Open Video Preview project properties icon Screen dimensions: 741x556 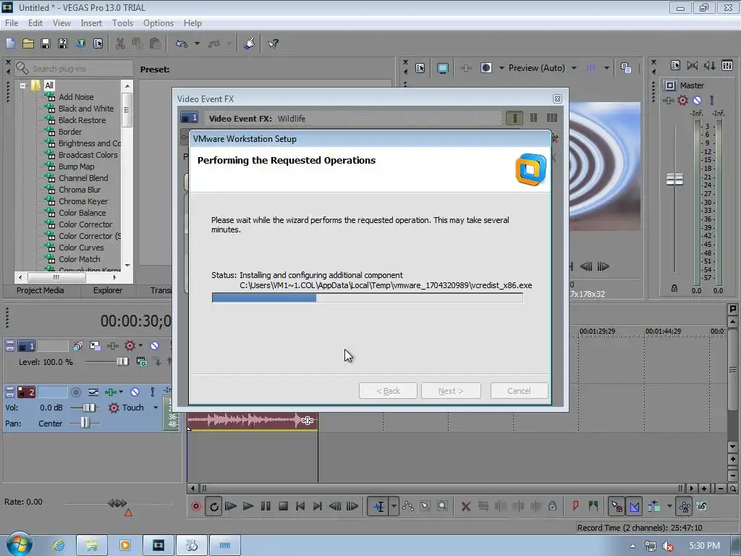tap(420, 68)
